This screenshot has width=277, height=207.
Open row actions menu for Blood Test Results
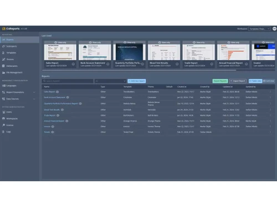[270, 110]
